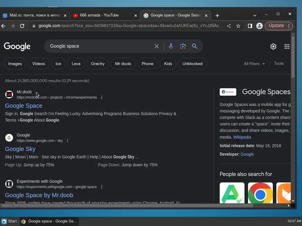Image resolution: width=302 pixels, height=226 pixels.
Task: Click the vertical scrollbar thumb
Action: (293, 57)
